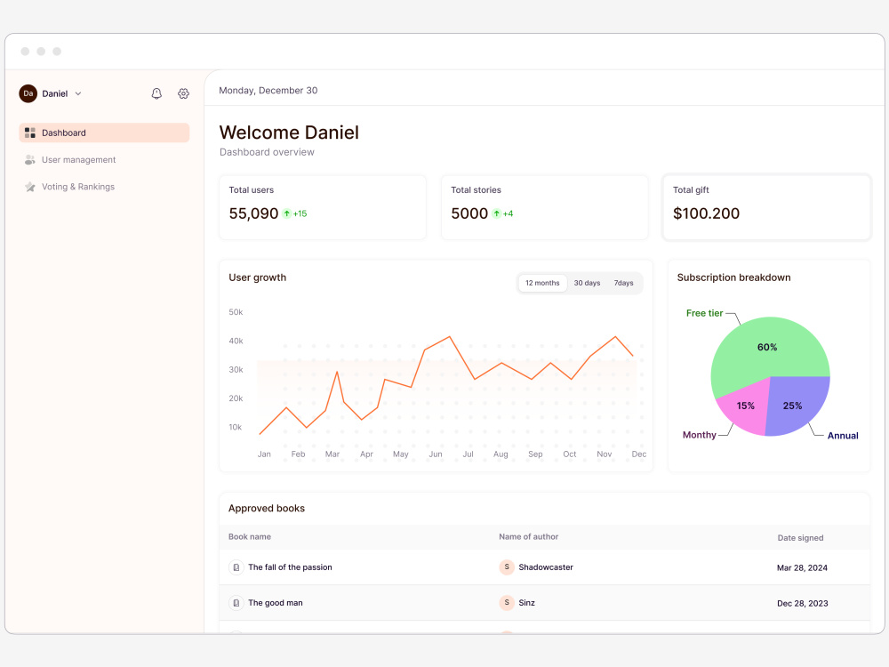Viewport: 889px width, 667px height.
Task: Select the 12 months tab
Action: click(542, 283)
